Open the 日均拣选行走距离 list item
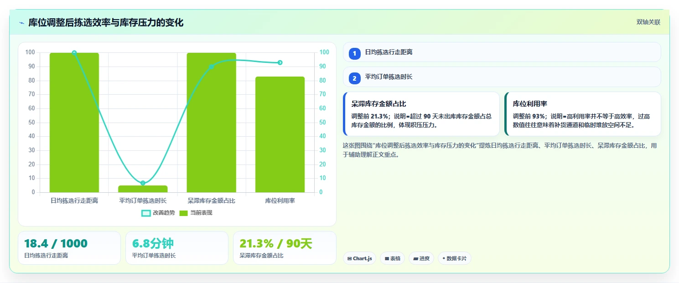The width and height of the screenshot is (679, 283). [502, 52]
